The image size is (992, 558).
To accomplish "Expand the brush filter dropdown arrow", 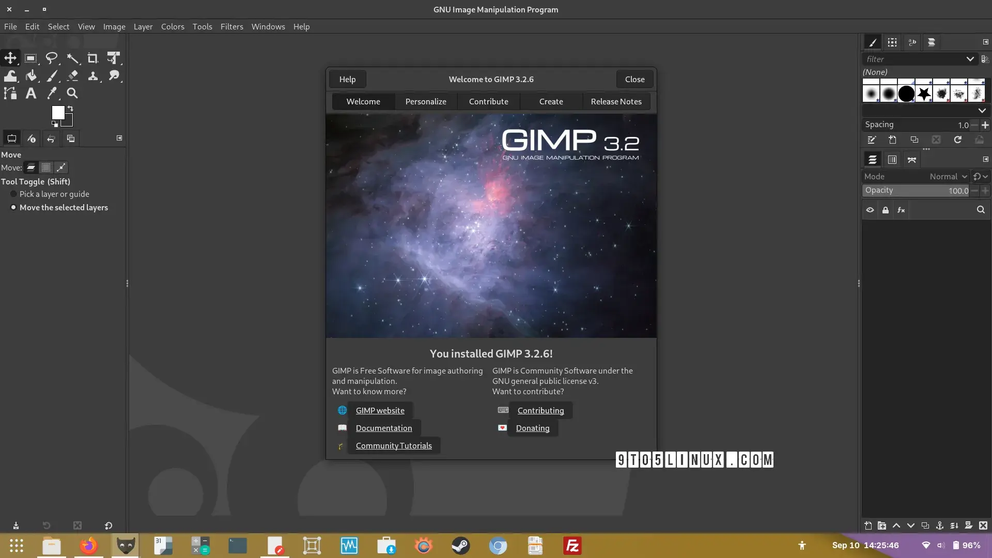I will (970, 59).
